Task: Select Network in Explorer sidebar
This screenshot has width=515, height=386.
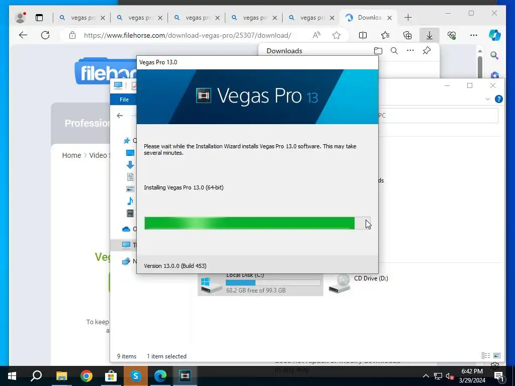Action: (x=126, y=261)
